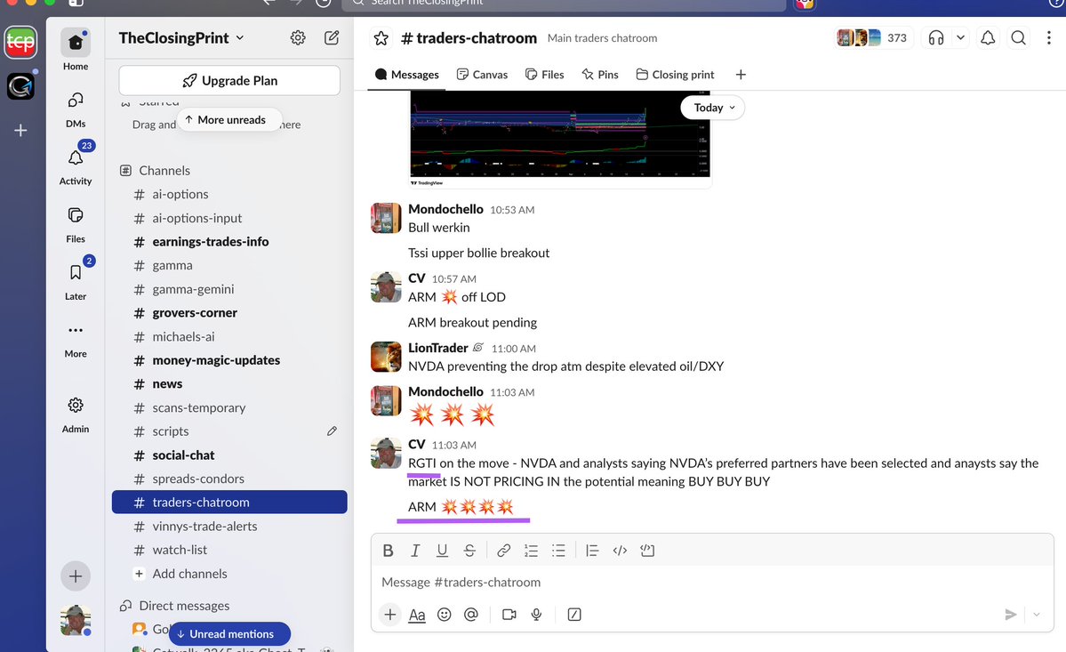Collapse the Direct messages section
Screen dimensions: 1066x652
(175, 606)
